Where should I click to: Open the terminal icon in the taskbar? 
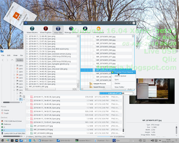tap(12, 140)
